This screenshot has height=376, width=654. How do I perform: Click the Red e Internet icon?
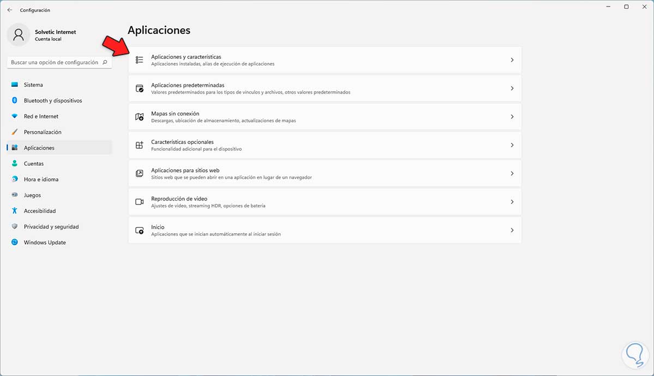point(15,117)
